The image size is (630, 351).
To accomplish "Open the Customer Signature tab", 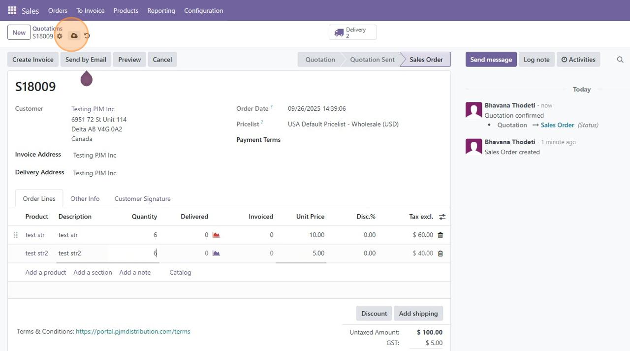I will tap(142, 199).
